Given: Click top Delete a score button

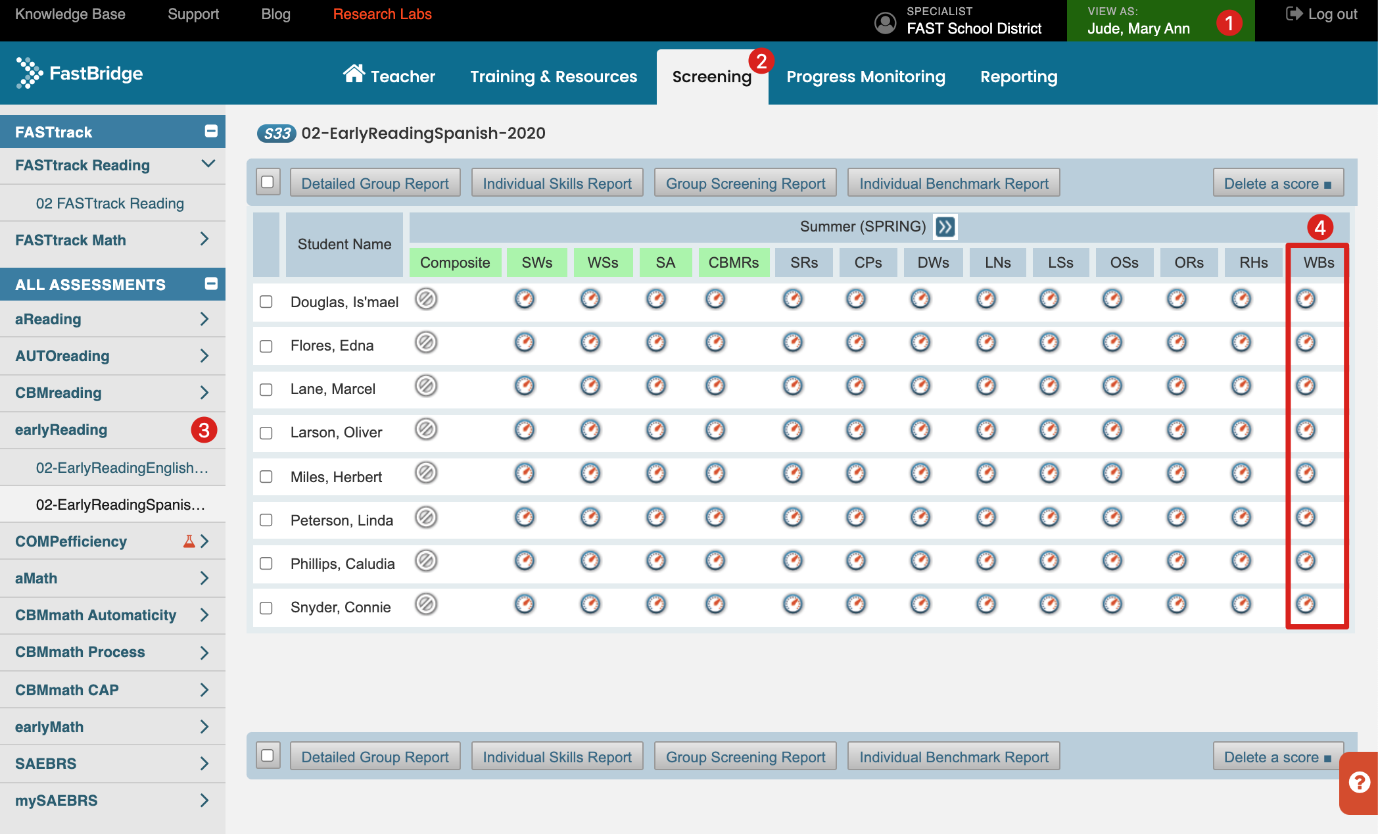Looking at the screenshot, I should [1278, 183].
